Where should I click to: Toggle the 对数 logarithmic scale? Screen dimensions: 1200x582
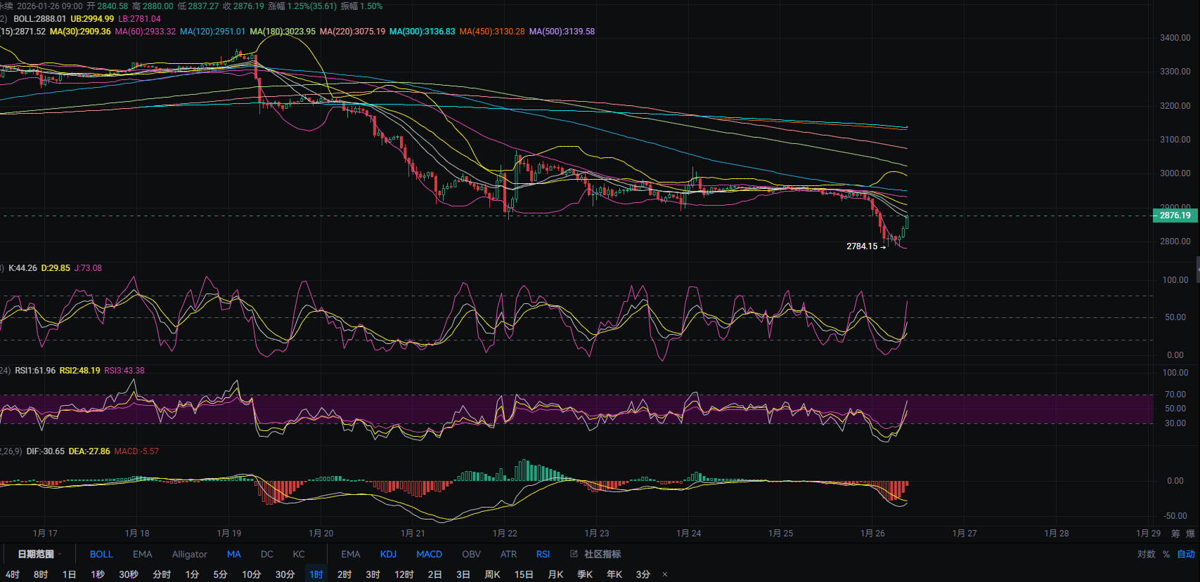tap(1147, 554)
